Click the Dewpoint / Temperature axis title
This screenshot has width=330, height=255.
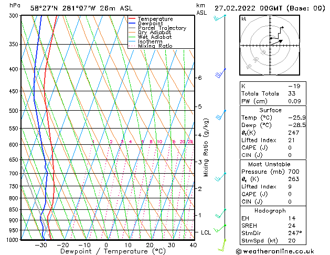pos(113,251)
